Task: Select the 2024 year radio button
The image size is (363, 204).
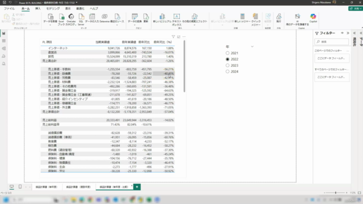Action: coord(227,71)
